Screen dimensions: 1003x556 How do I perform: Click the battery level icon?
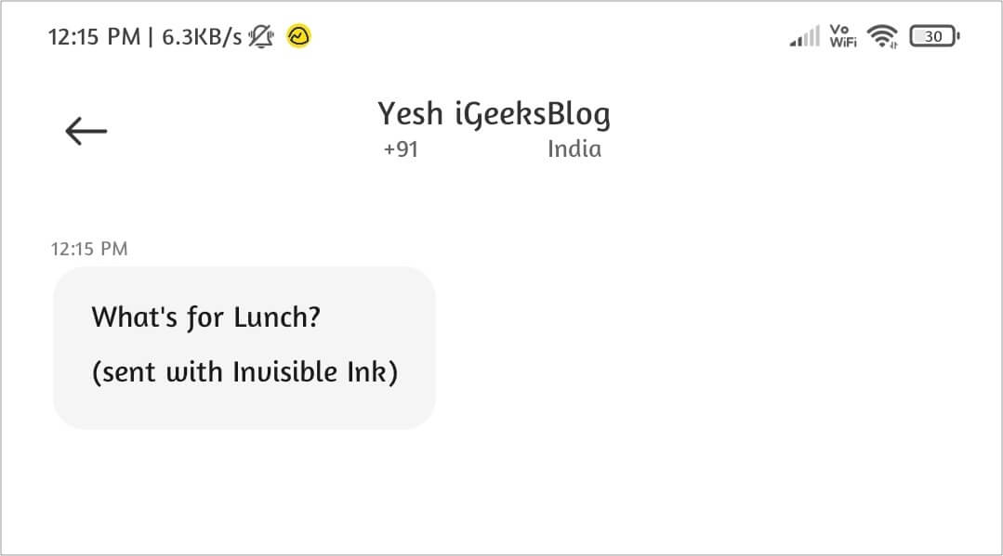934,37
